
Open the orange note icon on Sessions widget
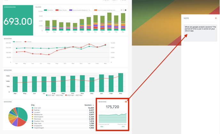click(126, 102)
